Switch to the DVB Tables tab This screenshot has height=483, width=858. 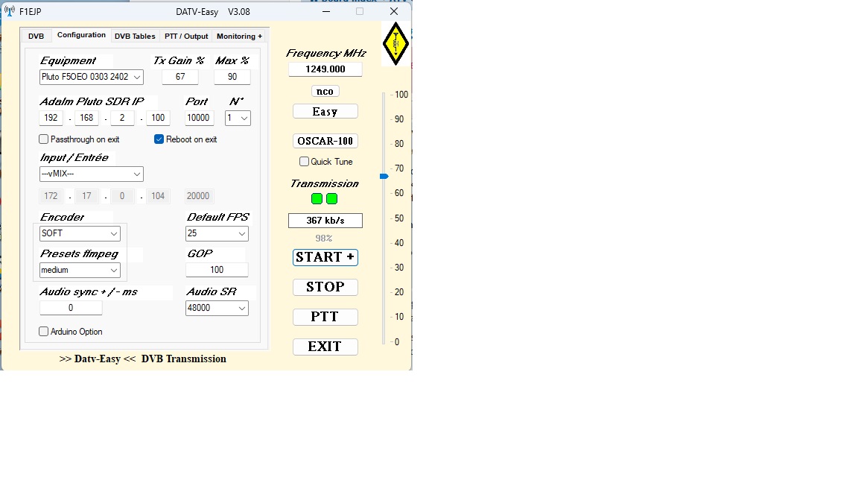[135, 36]
